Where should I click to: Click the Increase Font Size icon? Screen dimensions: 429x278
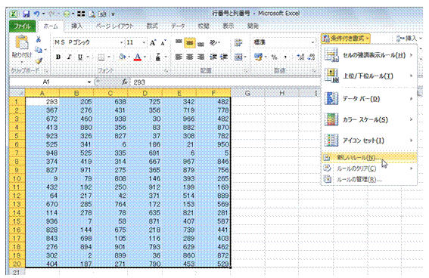(153, 42)
